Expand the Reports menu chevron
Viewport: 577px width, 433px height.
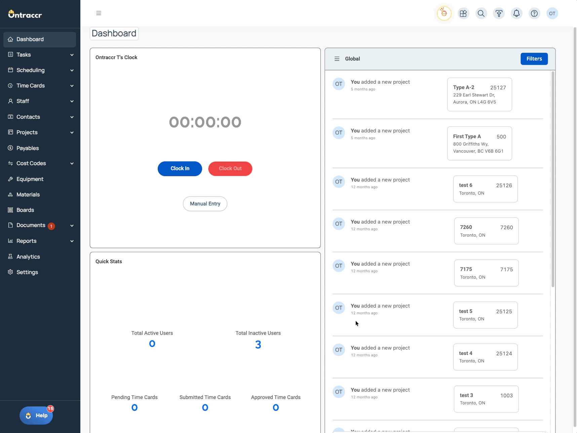coord(72,241)
